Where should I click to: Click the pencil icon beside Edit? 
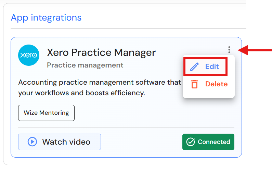coord(194,66)
